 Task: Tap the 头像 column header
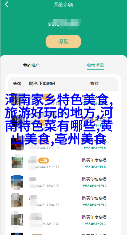pyautogui.click(x=17, y=83)
